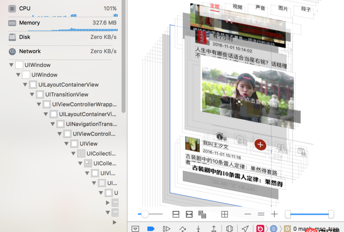Click the Step Into button

pos(198,229)
